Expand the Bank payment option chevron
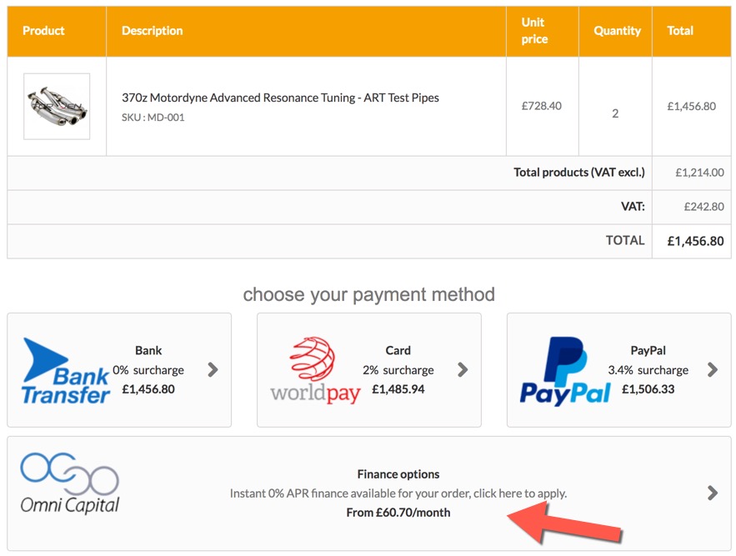736x556 pixels. pos(213,370)
